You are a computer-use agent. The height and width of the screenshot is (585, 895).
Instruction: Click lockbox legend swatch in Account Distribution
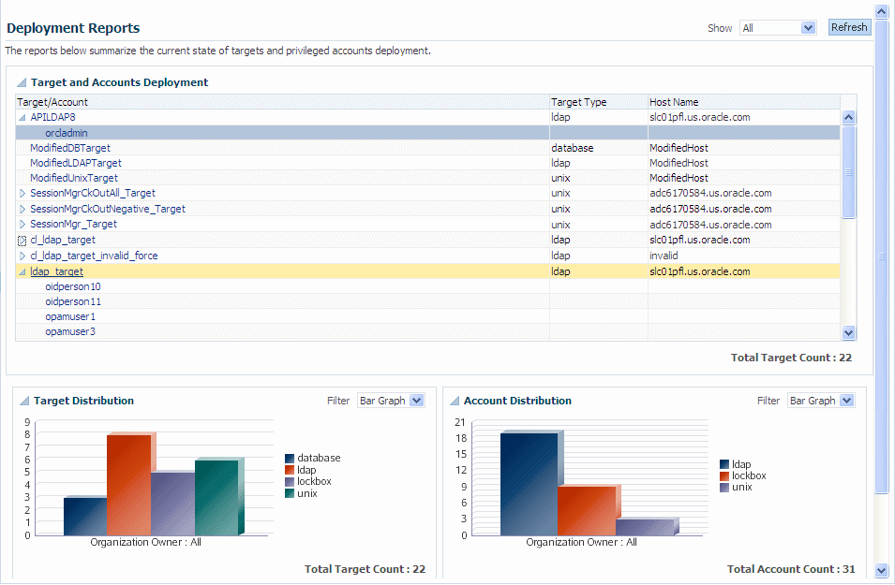point(724,476)
